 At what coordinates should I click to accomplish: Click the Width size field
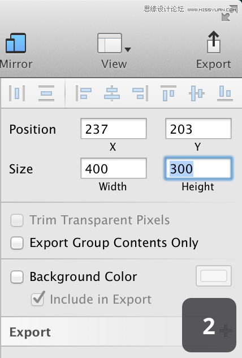[x=114, y=168]
